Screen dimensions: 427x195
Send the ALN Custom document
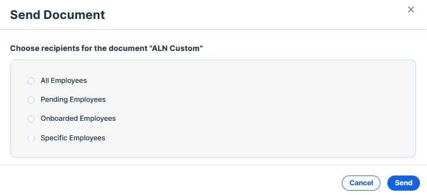(404, 183)
